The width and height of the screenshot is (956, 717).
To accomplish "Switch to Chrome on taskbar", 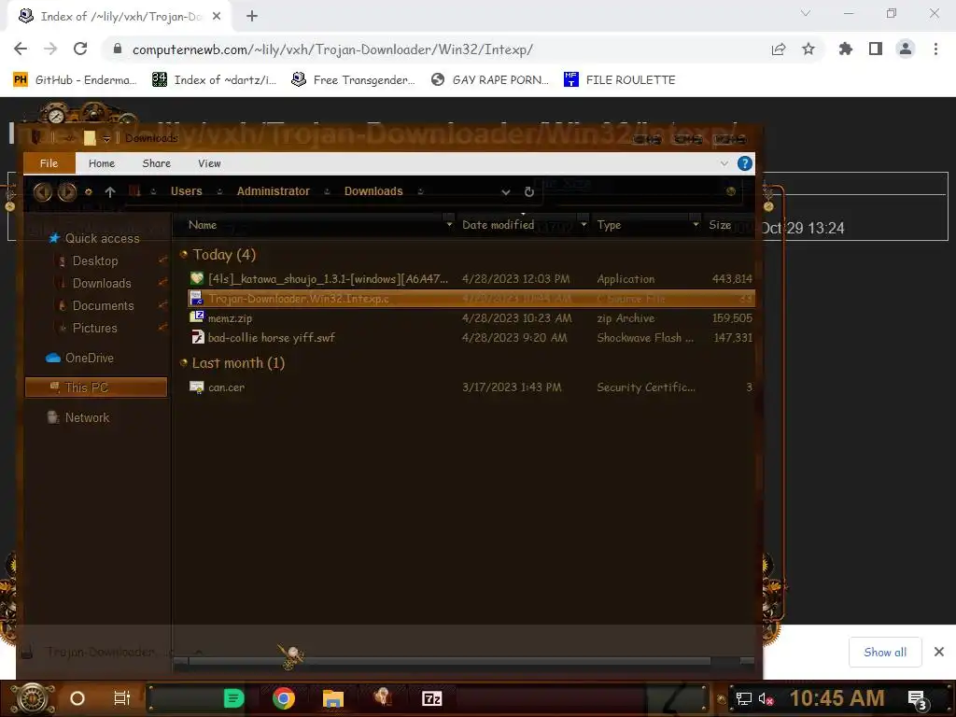I will 284,698.
